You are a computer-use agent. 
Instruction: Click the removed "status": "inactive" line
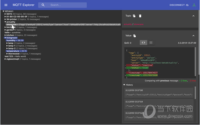pos(140,65)
